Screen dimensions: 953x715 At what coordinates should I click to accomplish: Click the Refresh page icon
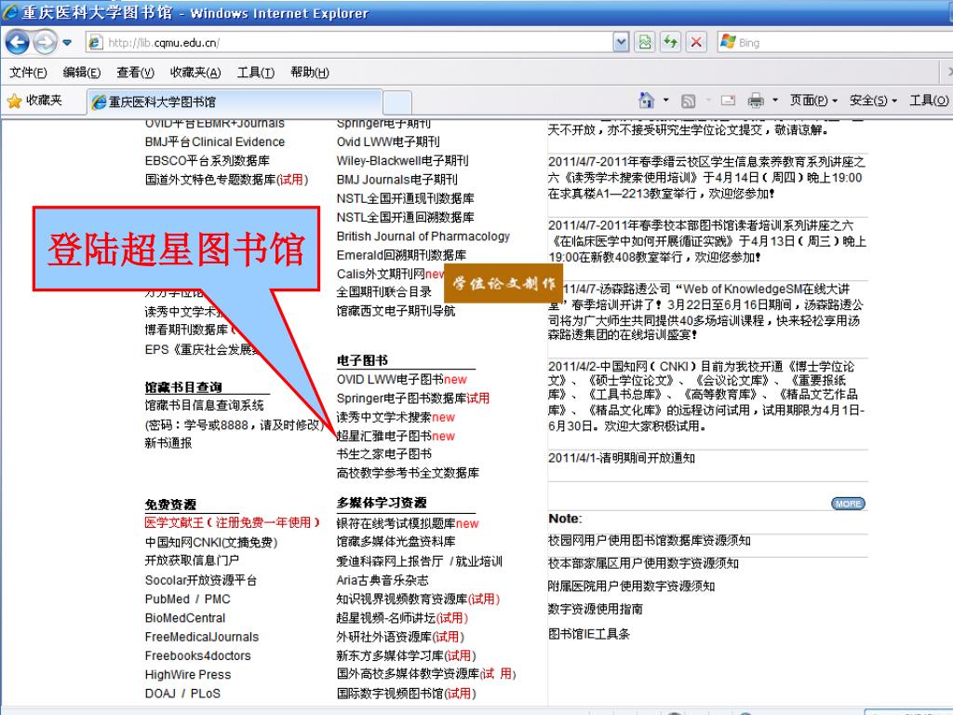[x=670, y=43]
